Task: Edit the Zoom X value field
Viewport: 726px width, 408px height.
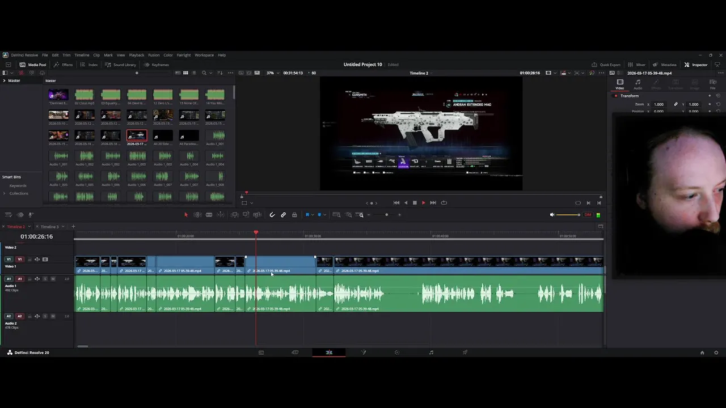Action: (659, 104)
